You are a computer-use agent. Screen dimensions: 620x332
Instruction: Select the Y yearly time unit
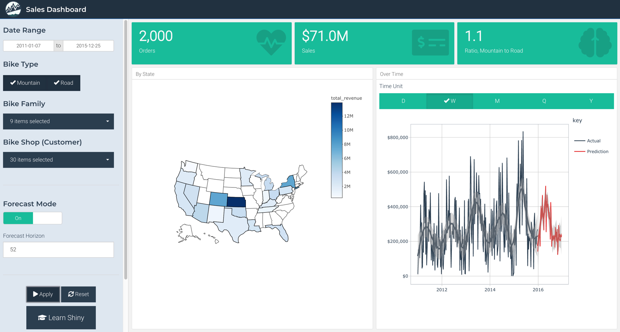click(x=591, y=101)
